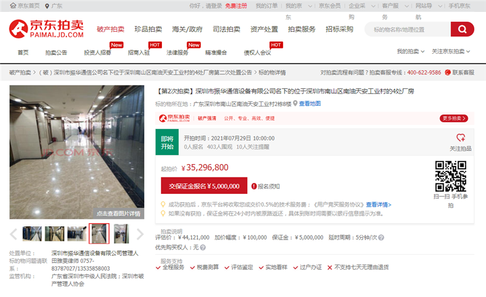Click the 联系客服 customer service icon
Screen dimensions: 486x297
448,73
